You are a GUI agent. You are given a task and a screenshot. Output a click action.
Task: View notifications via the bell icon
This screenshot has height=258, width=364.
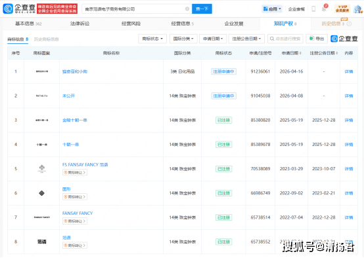click(324, 9)
